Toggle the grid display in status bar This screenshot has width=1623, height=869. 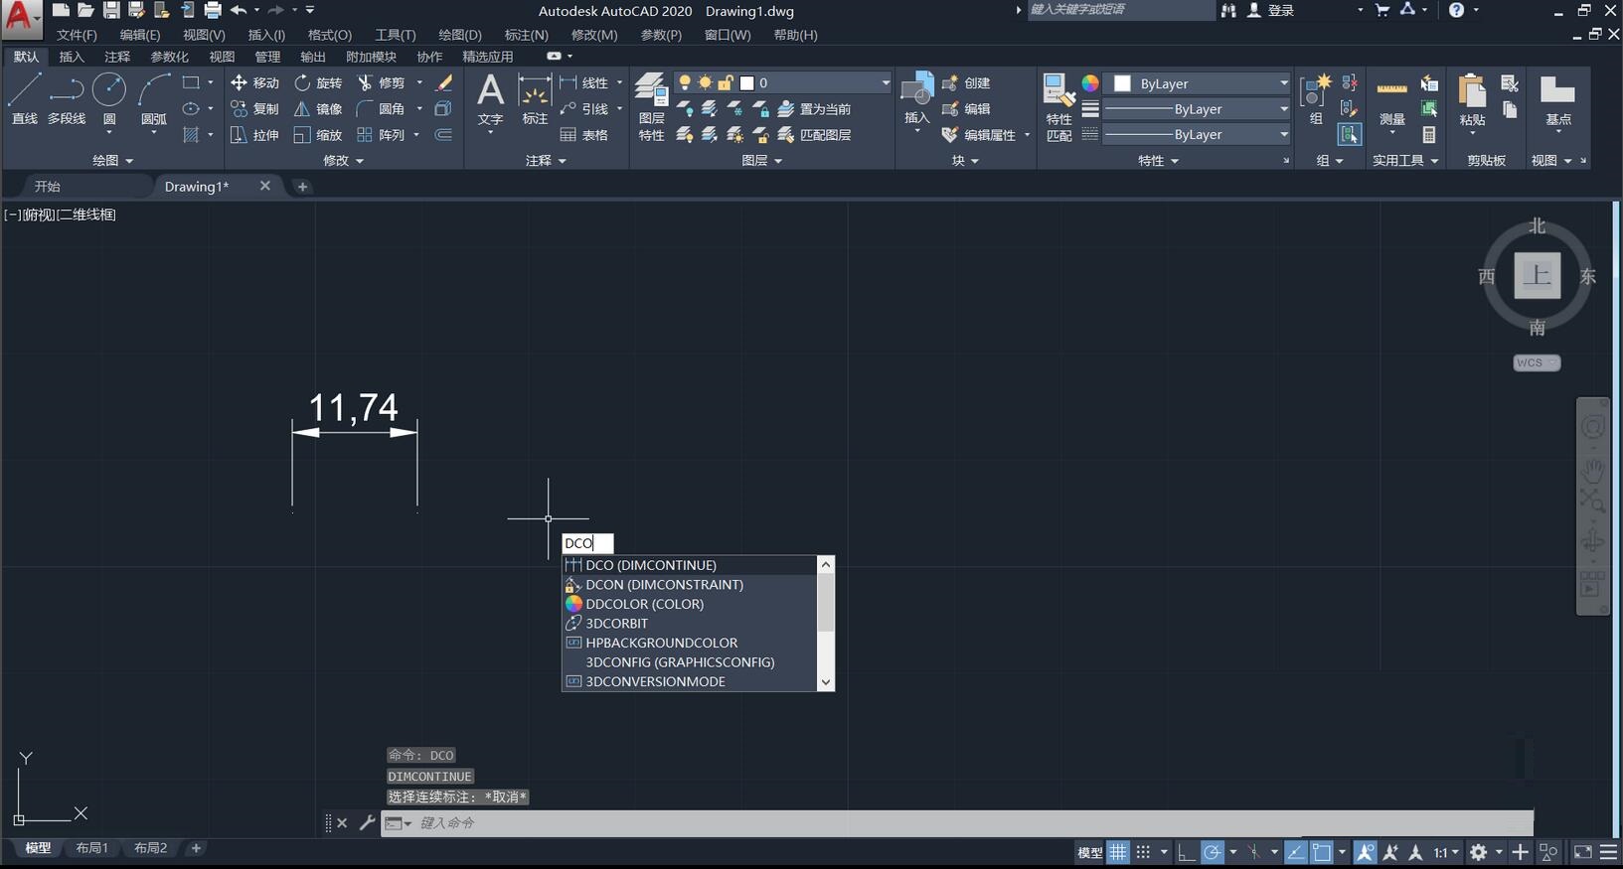[1118, 852]
